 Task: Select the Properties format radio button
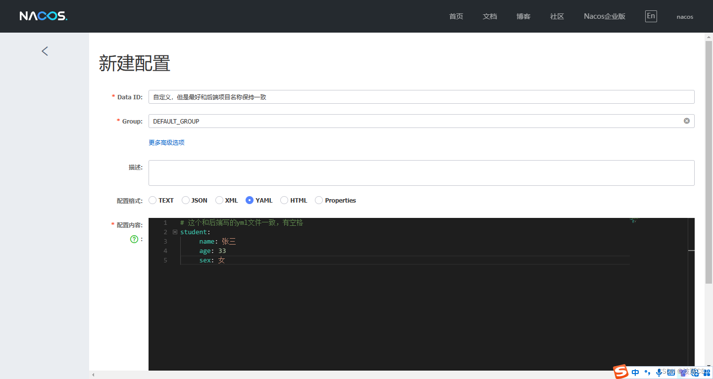coord(319,200)
